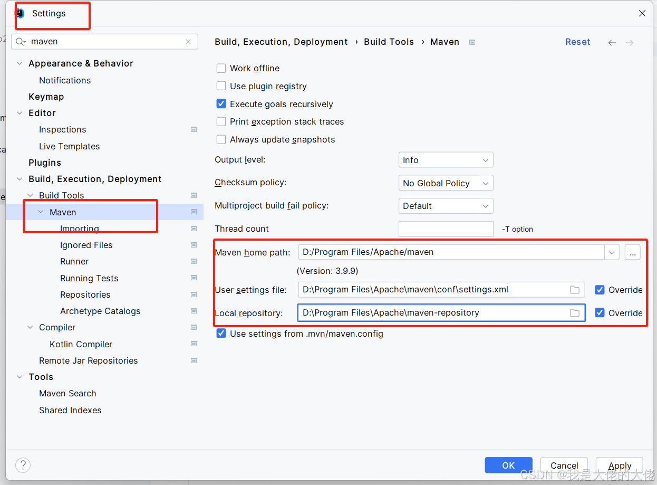
Task: Browse folder for the User settings file
Action: 575,290
